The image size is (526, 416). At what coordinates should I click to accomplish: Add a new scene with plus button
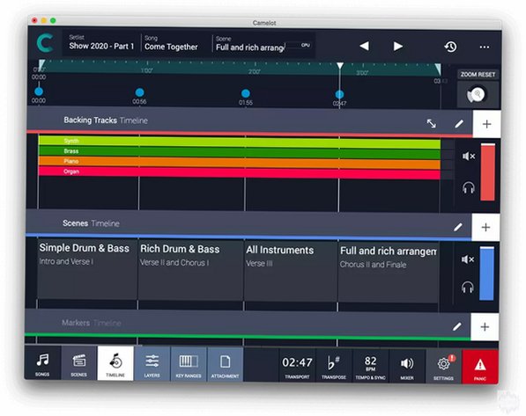pyautogui.click(x=485, y=228)
